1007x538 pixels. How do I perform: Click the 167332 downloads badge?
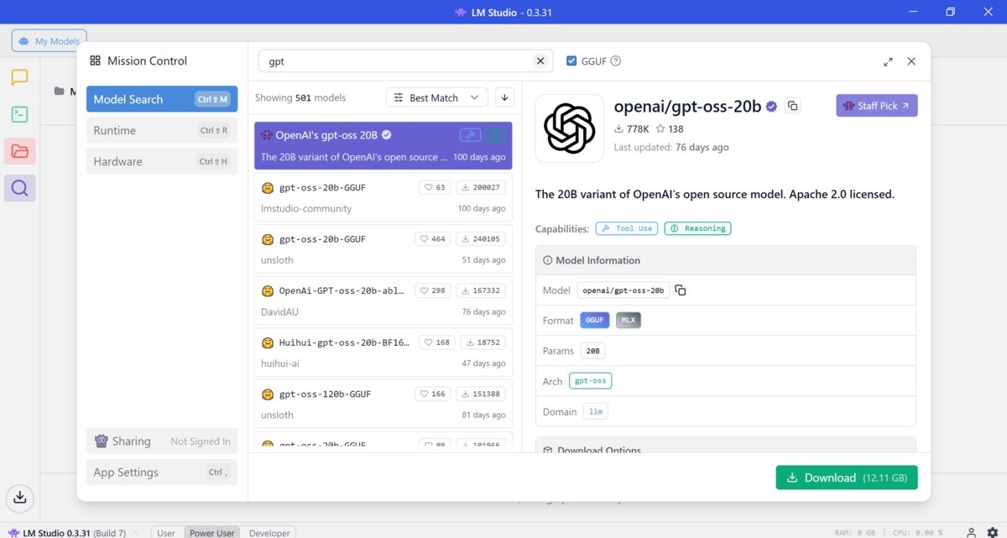coord(480,291)
